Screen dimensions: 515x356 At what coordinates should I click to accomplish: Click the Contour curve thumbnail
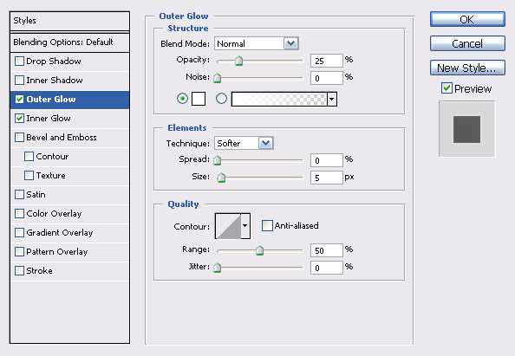[x=228, y=226]
